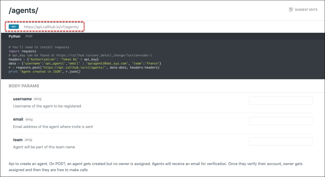
Task: Click the api_key comment line in code
Action: tap(80, 55)
